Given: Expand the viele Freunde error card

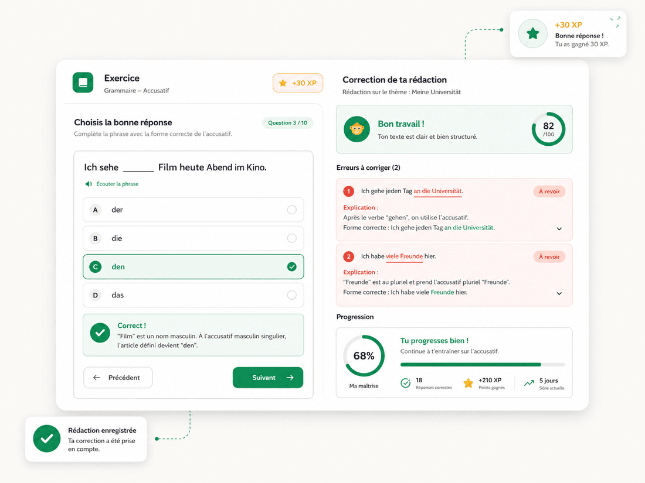Looking at the screenshot, I should 559,294.
